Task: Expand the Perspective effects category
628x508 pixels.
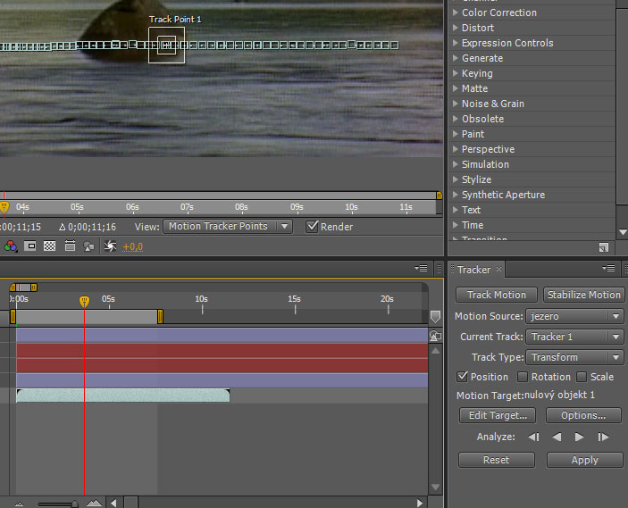Action: click(x=455, y=149)
